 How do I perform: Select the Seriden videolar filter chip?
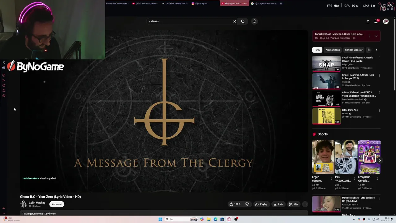click(x=354, y=50)
